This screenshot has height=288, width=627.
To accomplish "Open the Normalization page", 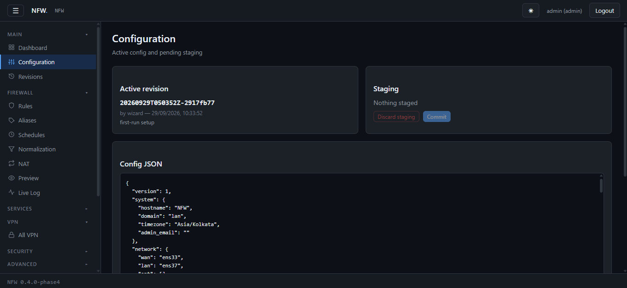I will point(48,149).
